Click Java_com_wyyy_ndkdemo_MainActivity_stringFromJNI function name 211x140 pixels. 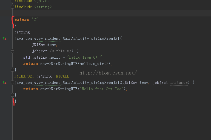[67, 39]
